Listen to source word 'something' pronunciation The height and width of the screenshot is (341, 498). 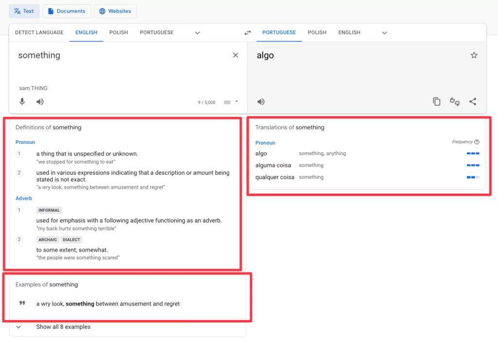pyautogui.click(x=40, y=102)
